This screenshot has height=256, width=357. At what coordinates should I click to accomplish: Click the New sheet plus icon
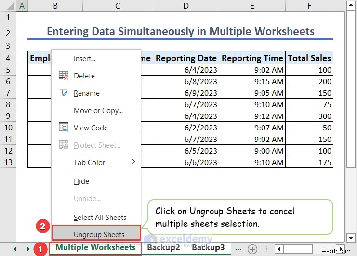click(x=252, y=249)
